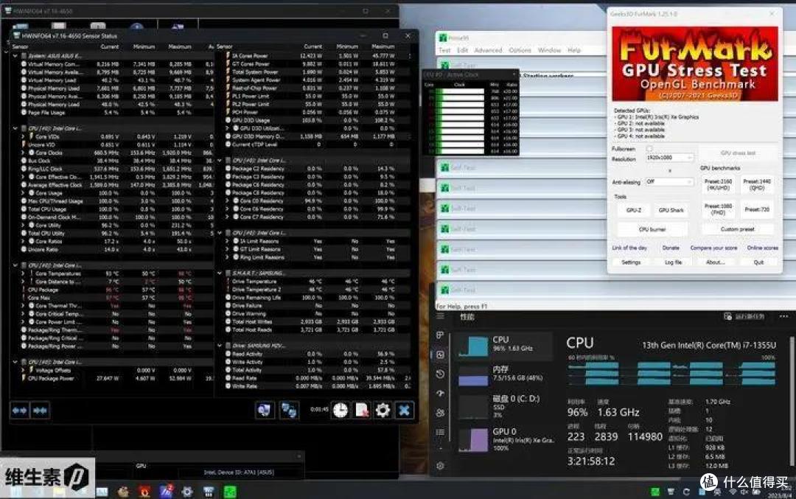This screenshot has width=796, height=499.
Task: Select Task Manager Performance page icon
Action: (x=440, y=355)
